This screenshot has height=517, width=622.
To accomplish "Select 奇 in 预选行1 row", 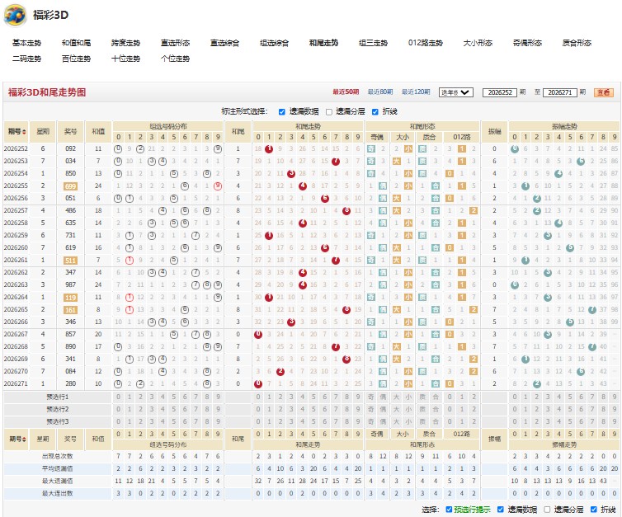I will (x=371, y=397).
